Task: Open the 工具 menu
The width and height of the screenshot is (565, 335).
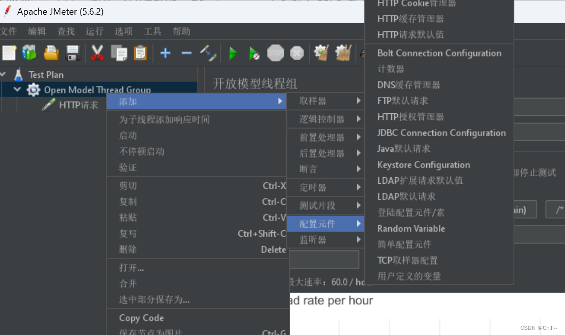Action: [x=153, y=31]
